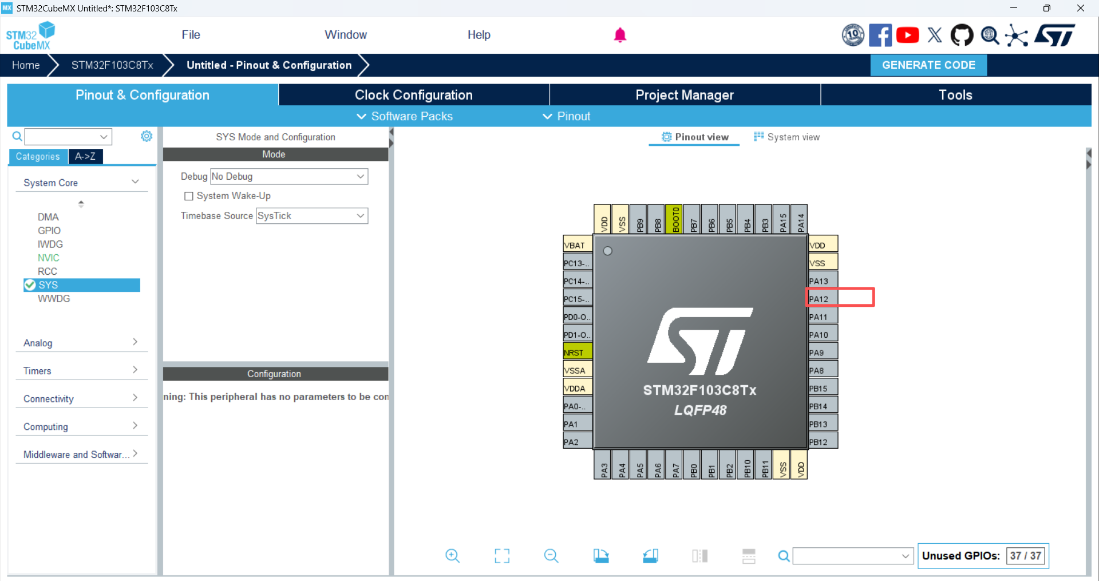Click the STM32CubeMX logo

[x=30, y=35]
